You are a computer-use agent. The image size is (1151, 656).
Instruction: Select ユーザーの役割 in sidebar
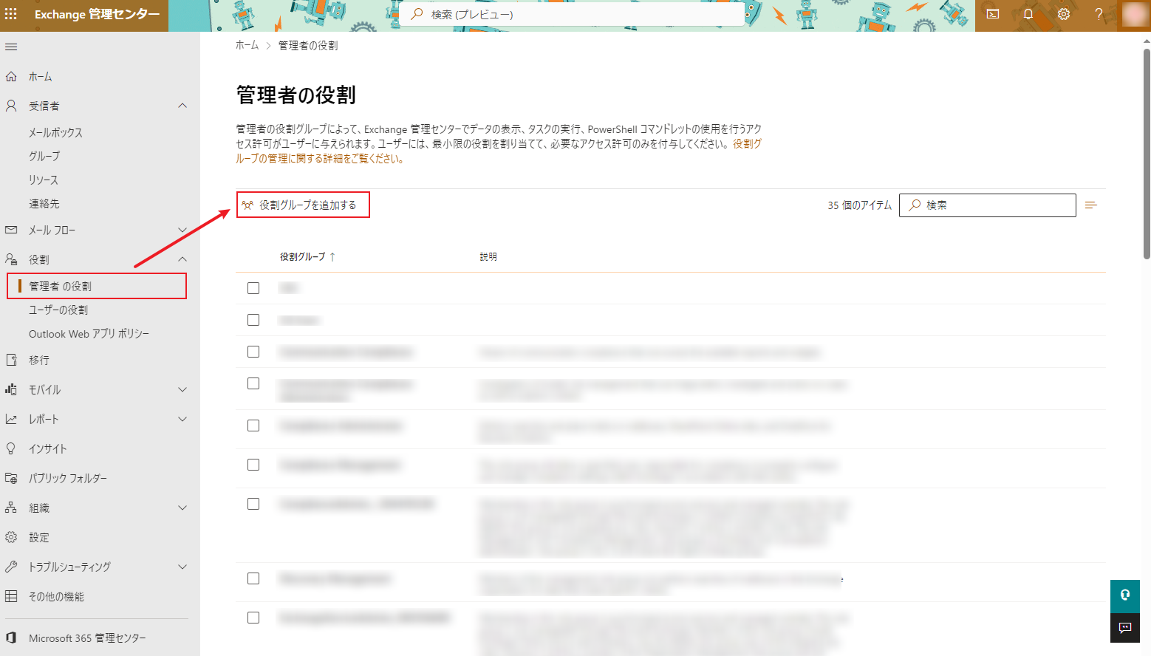[x=58, y=310]
